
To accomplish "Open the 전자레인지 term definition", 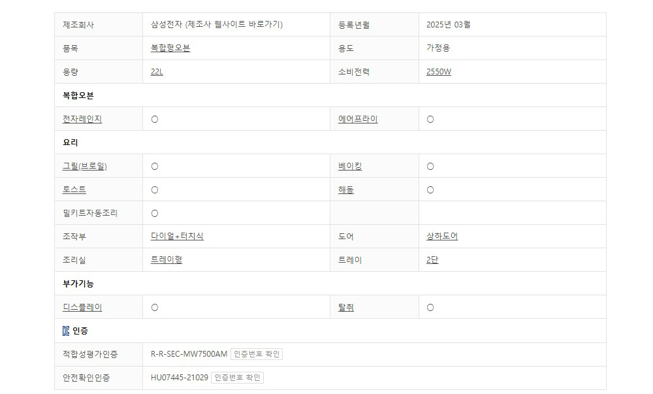I will (82, 119).
